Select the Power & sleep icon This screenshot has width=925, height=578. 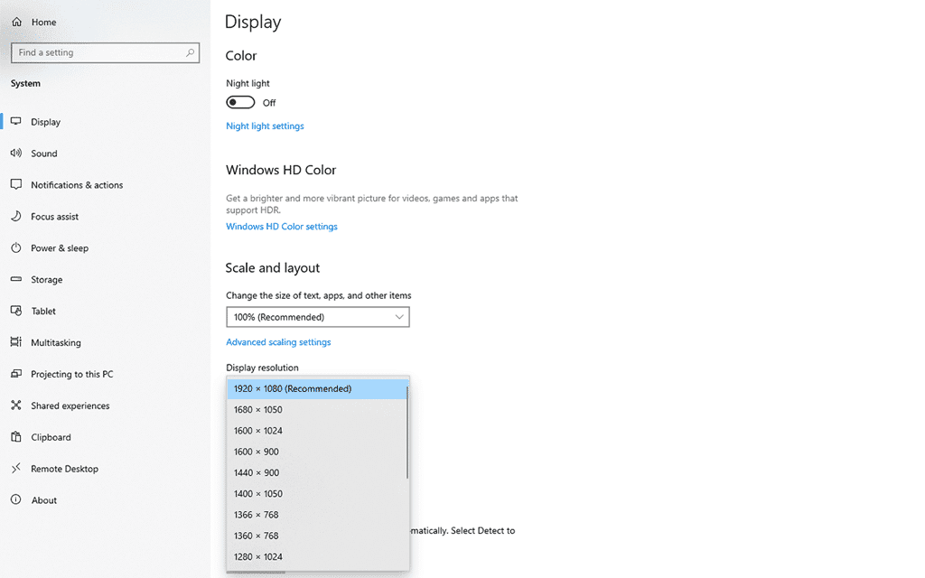point(17,247)
